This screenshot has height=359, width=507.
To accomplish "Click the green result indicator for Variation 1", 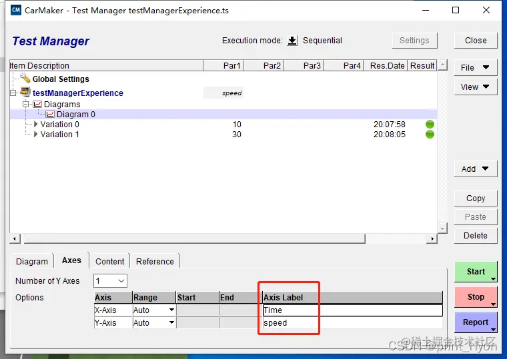I will (430, 135).
